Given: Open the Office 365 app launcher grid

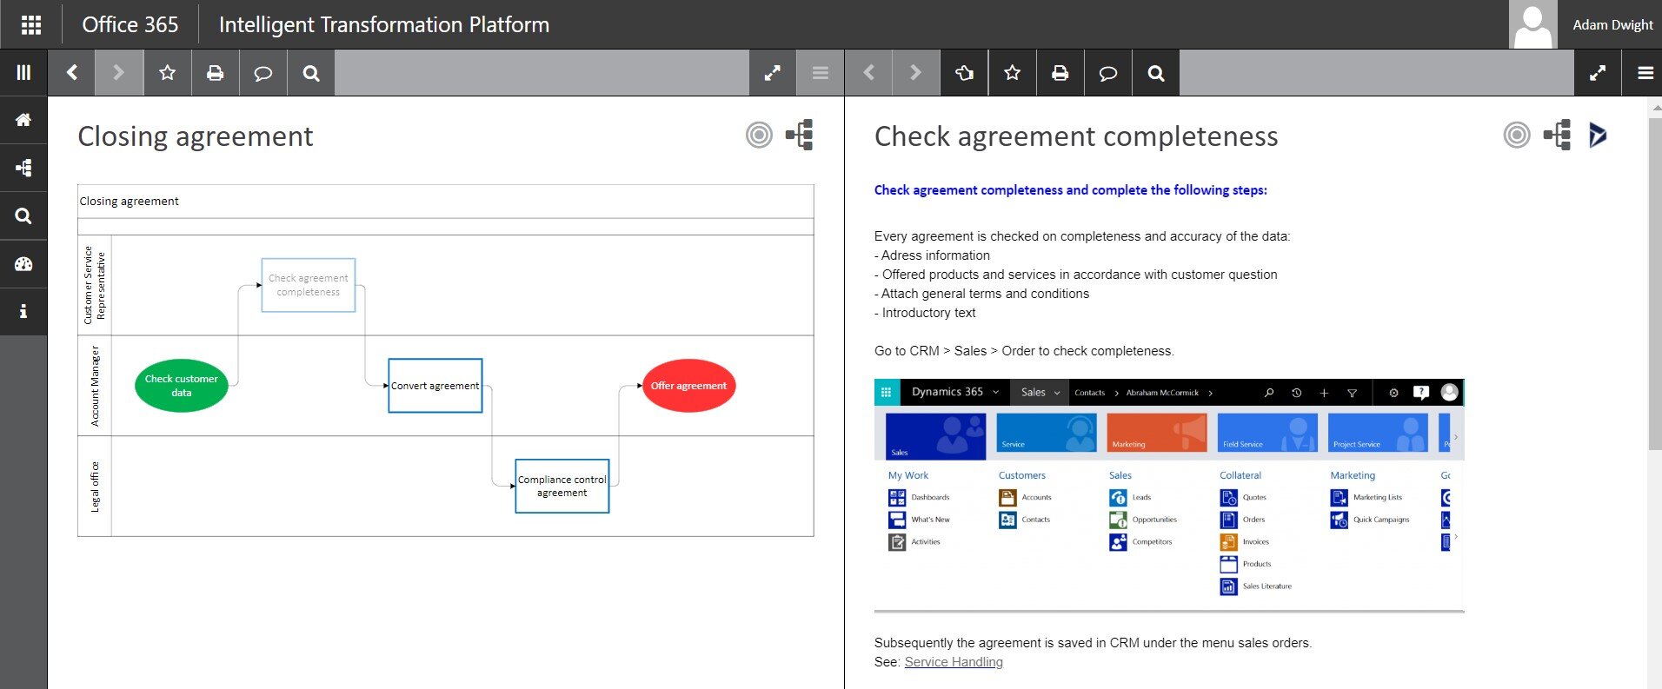Looking at the screenshot, I should pos(31,24).
